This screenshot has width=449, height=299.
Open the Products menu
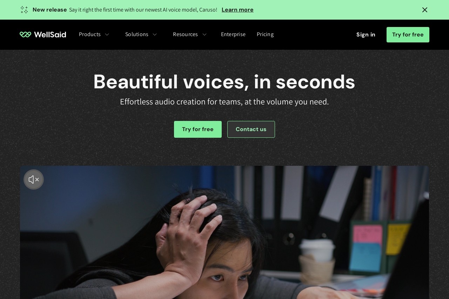pos(90,34)
